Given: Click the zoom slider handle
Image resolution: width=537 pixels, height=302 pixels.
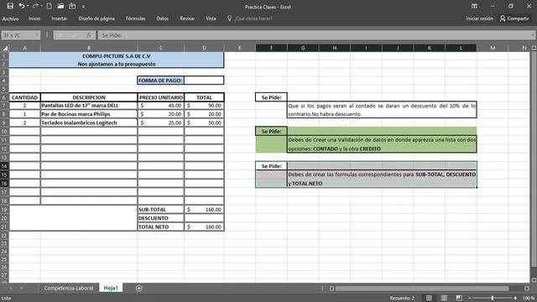Looking at the screenshot, I should (493, 299).
